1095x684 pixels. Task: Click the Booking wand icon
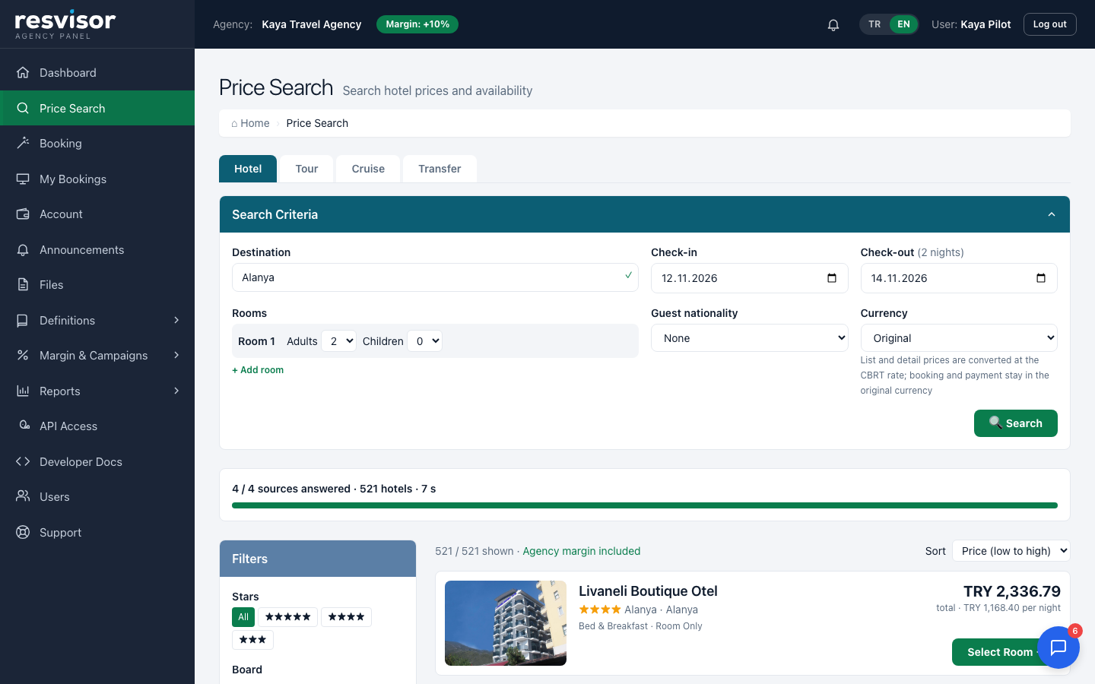(x=23, y=143)
